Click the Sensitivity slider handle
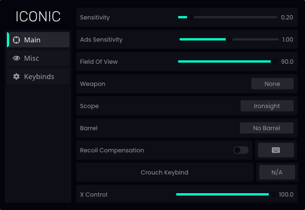Screen dimensions: 305x210 click(x=190, y=17)
